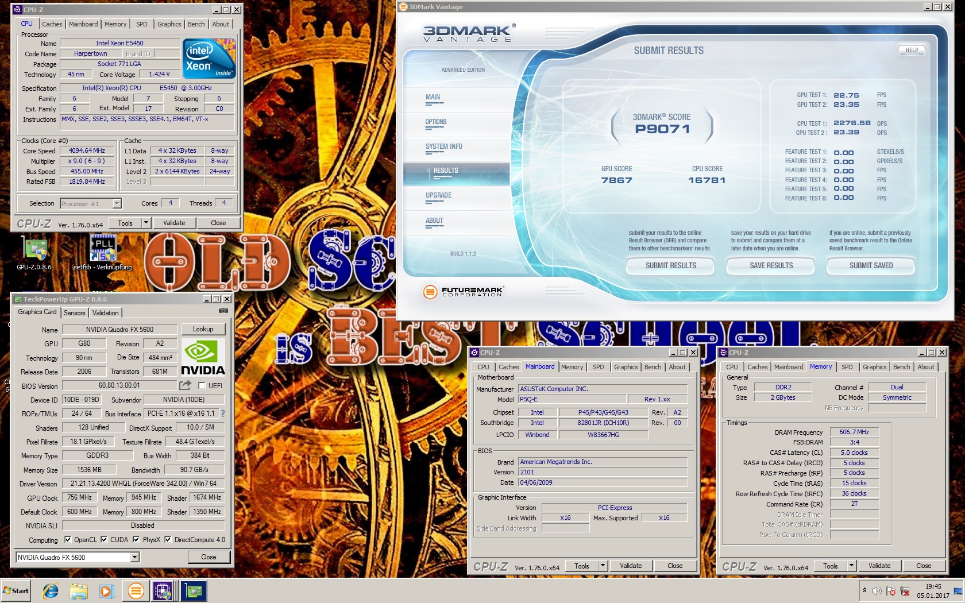Click the Futuremark Corporation logo
The width and height of the screenshot is (965, 603).
click(463, 292)
